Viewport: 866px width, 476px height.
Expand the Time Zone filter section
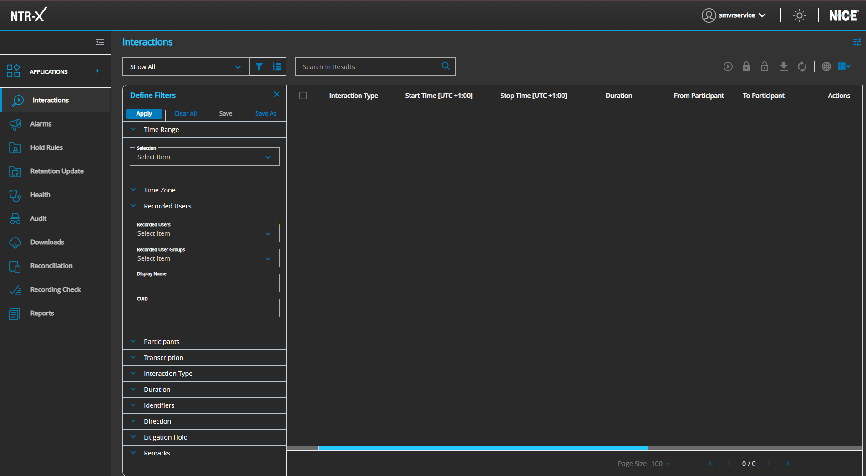click(x=204, y=190)
